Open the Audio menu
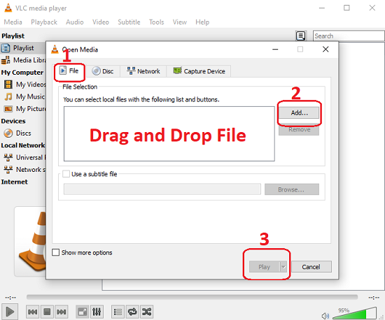The width and height of the screenshot is (385, 320). coord(75,22)
